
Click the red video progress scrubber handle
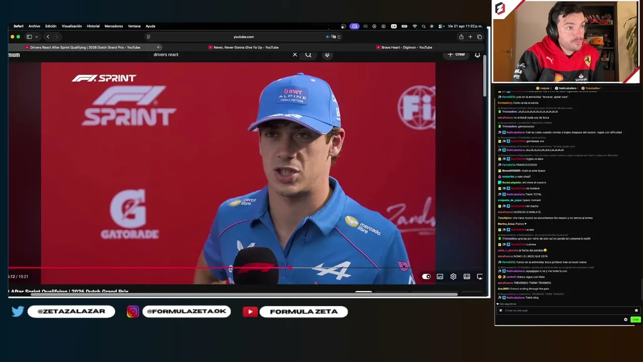(x=291, y=268)
